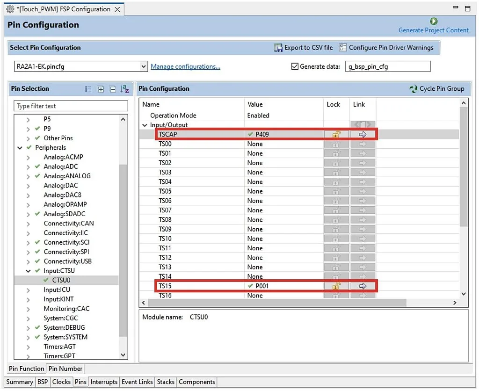The height and width of the screenshot is (391, 479).
Task: Toggle the lock on TS15 P001 pin
Action: click(335, 286)
